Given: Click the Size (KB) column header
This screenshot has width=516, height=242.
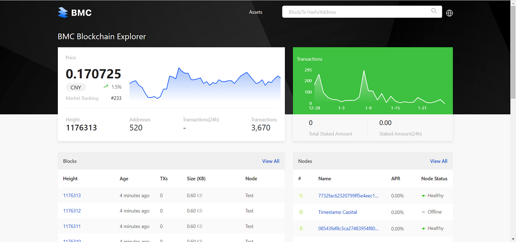Looking at the screenshot, I should [x=196, y=179].
